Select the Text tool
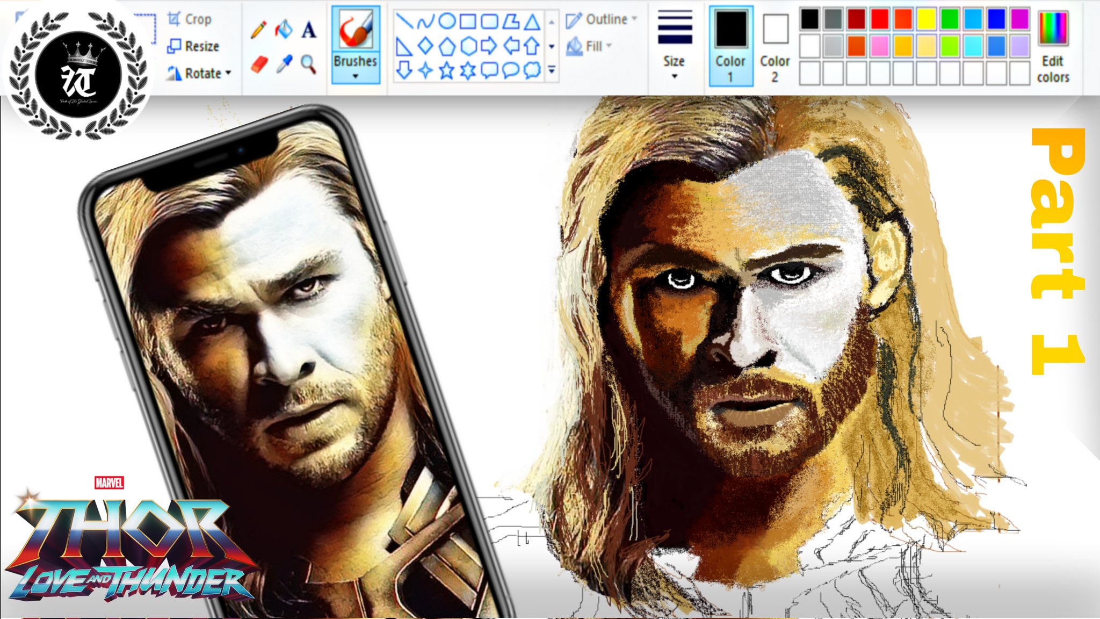The height and width of the screenshot is (619, 1100). point(309,30)
